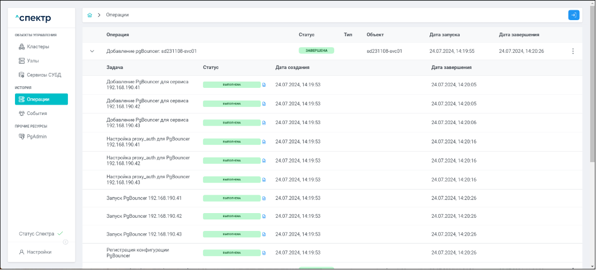Open Настройки at sidebar bottom
This screenshot has width=596, height=270.
tap(39, 252)
